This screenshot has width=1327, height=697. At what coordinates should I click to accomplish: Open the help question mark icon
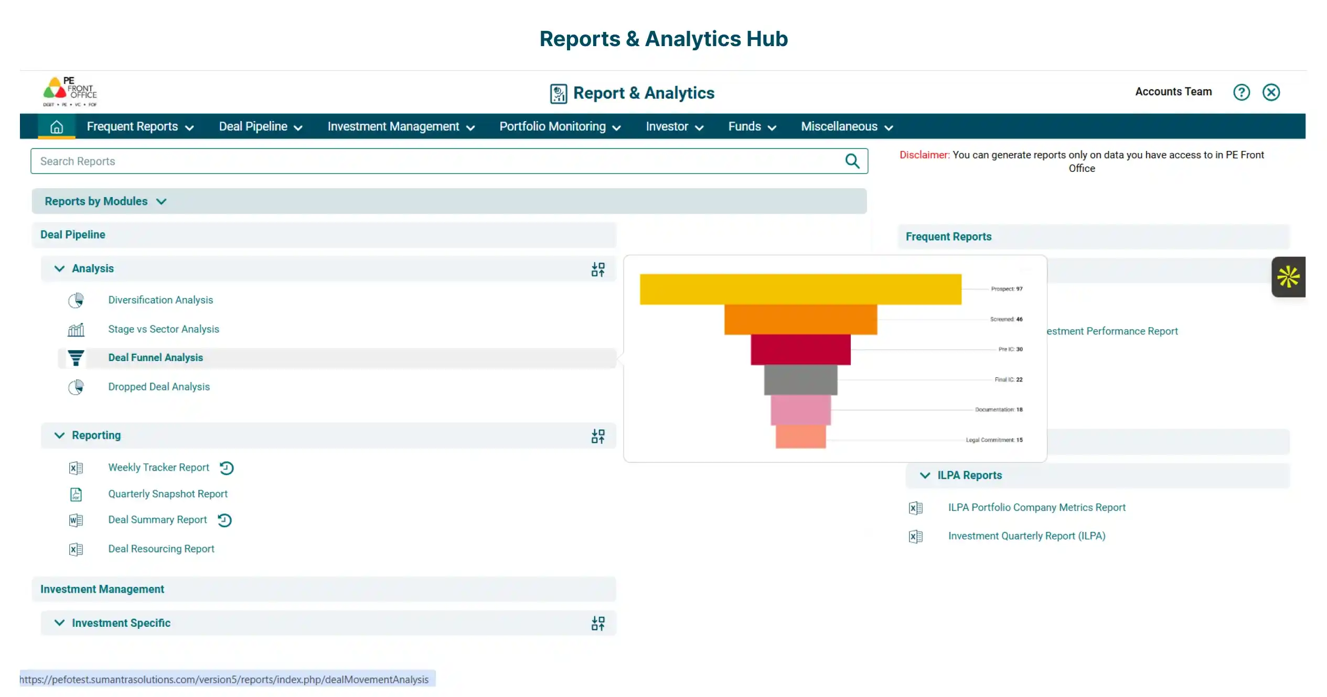(x=1241, y=92)
